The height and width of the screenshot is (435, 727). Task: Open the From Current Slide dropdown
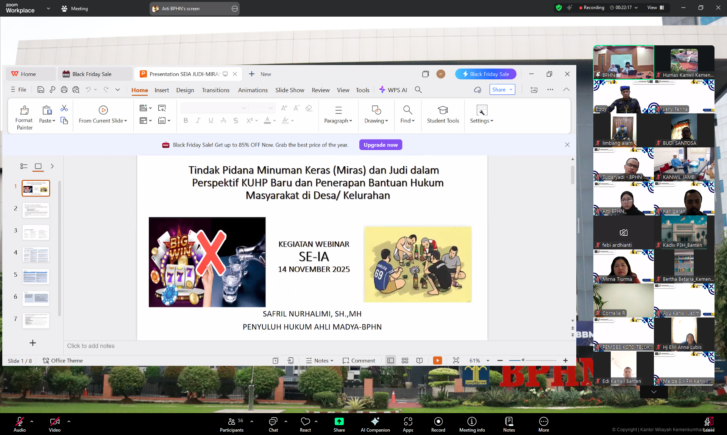(126, 121)
